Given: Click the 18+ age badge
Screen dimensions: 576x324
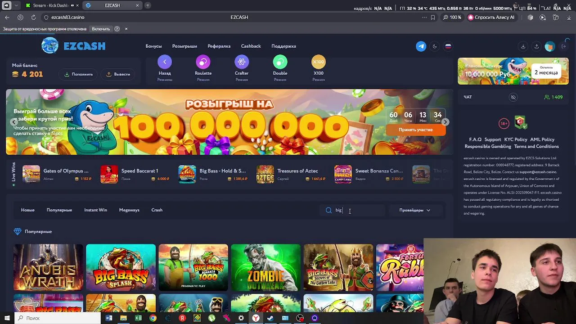Looking at the screenshot, I should tap(504, 123).
